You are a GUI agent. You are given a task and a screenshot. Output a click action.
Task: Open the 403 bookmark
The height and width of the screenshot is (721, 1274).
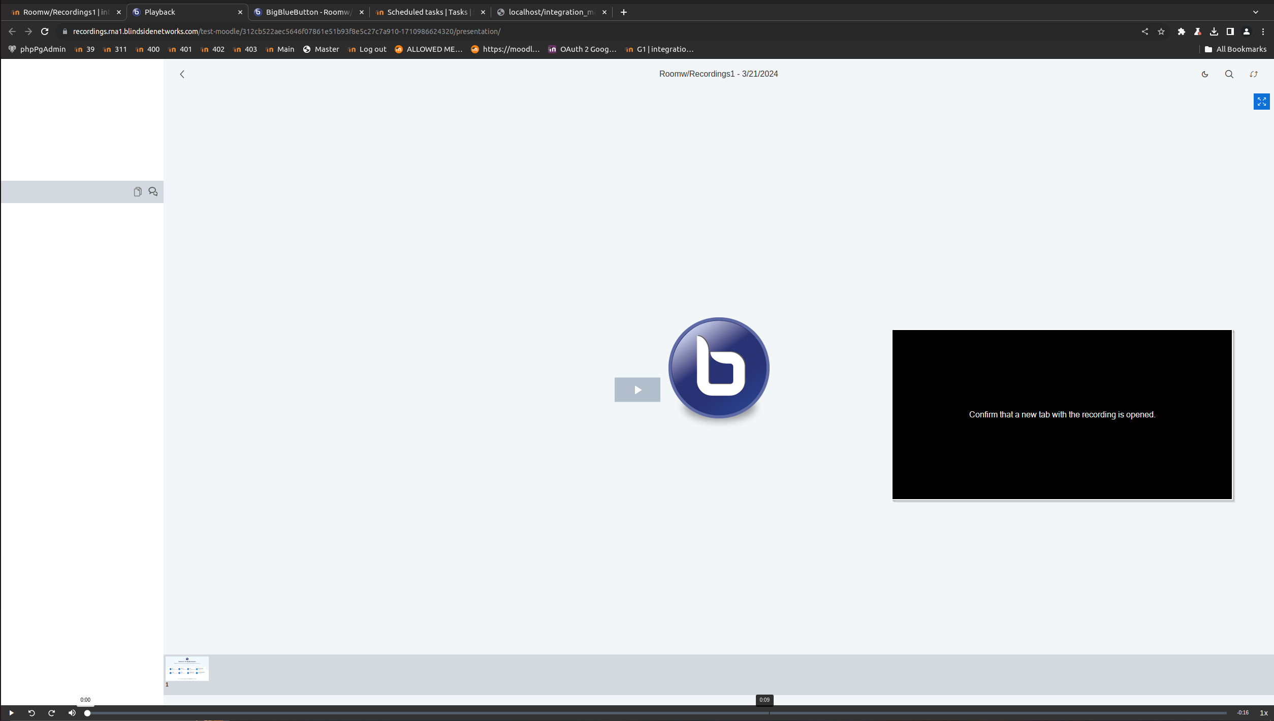[245, 49]
